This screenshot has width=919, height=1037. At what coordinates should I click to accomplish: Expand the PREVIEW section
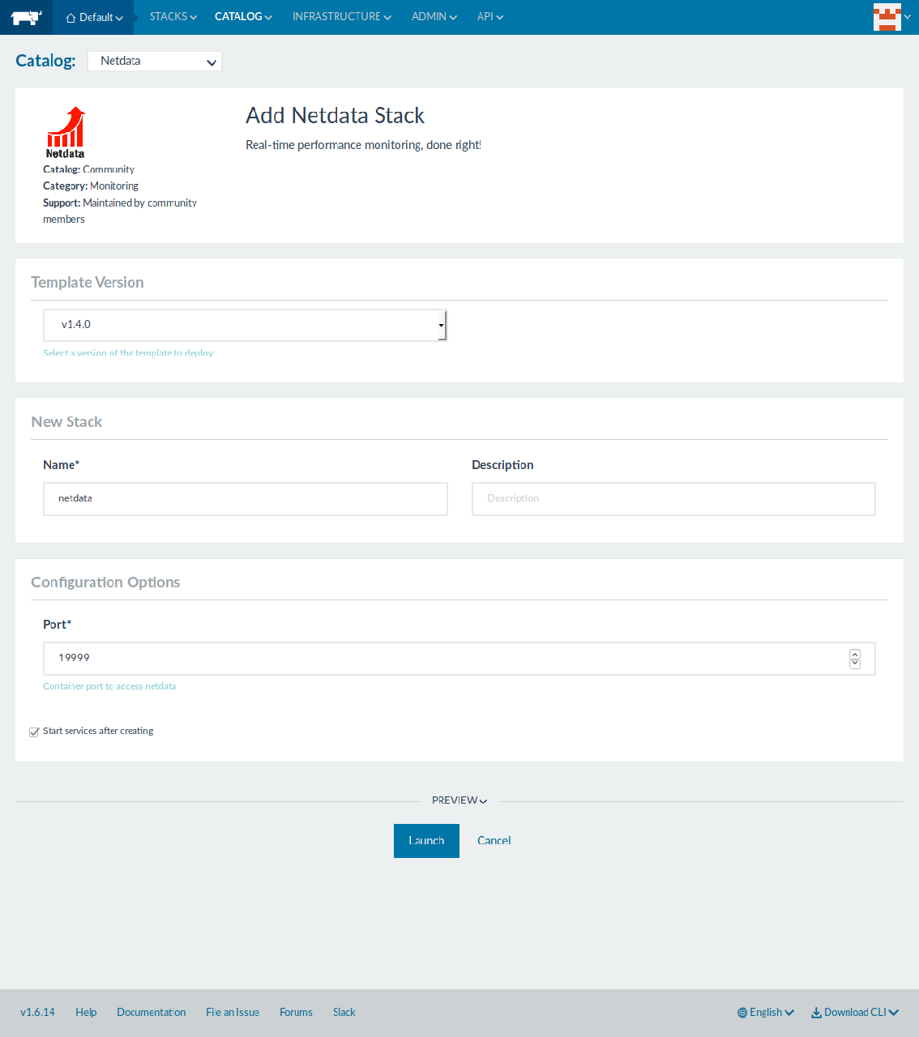click(459, 800)
